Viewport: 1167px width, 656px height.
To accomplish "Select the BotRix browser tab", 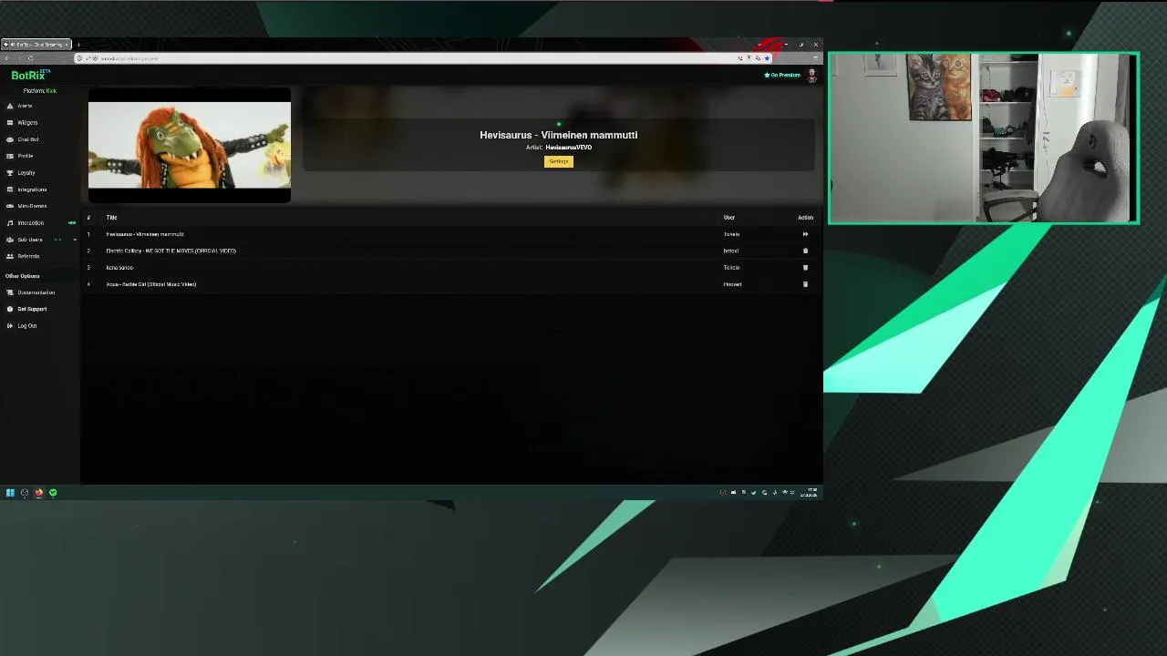I will pyautogui.click(x=36, y=44).
